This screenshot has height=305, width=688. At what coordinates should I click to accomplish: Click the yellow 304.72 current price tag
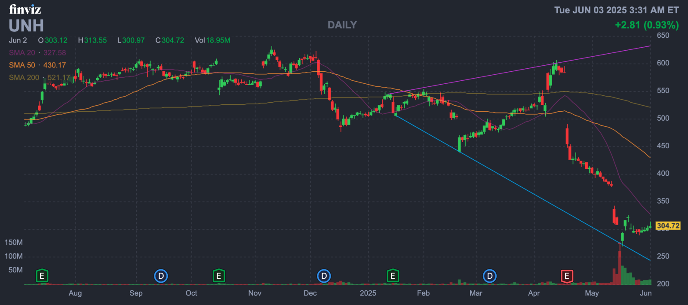(x=668, y=226)
